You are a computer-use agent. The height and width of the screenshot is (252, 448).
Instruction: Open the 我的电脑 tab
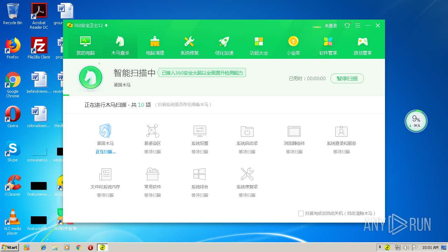(86, 46)
